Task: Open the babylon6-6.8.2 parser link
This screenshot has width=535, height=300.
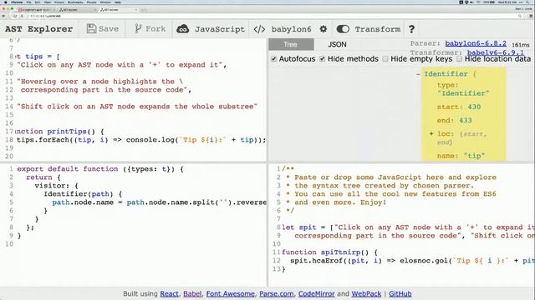Action: click(476, 43)
